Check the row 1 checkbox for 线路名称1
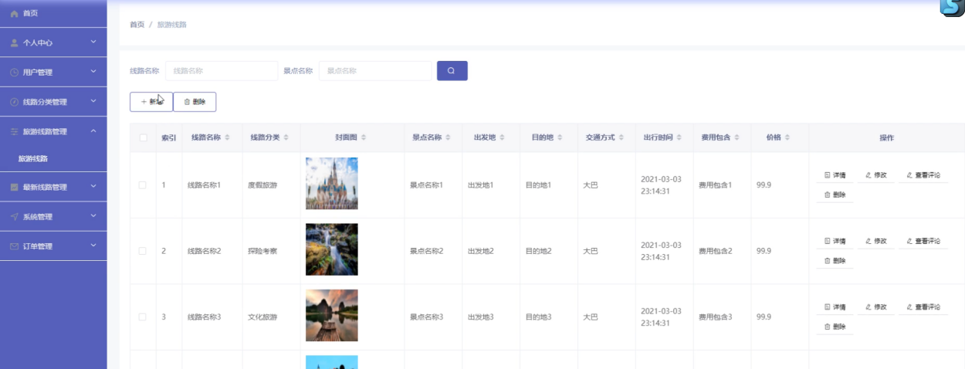This screenshot has height=369, width=965. pyautogui.click(x=143, y=185)
